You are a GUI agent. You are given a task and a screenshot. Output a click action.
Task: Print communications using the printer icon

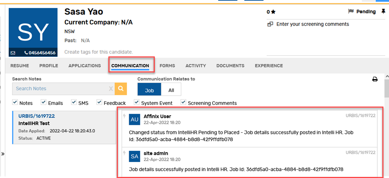pos(375,79)
